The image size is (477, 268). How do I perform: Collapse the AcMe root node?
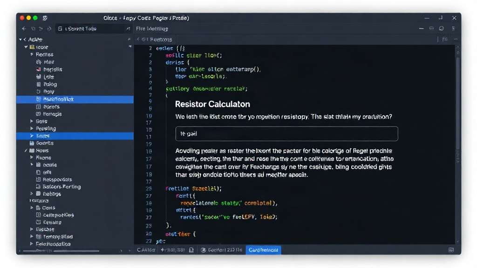coord(20,40)
